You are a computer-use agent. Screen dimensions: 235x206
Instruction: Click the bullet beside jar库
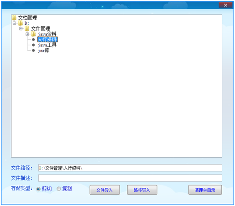tap(33, 51)
